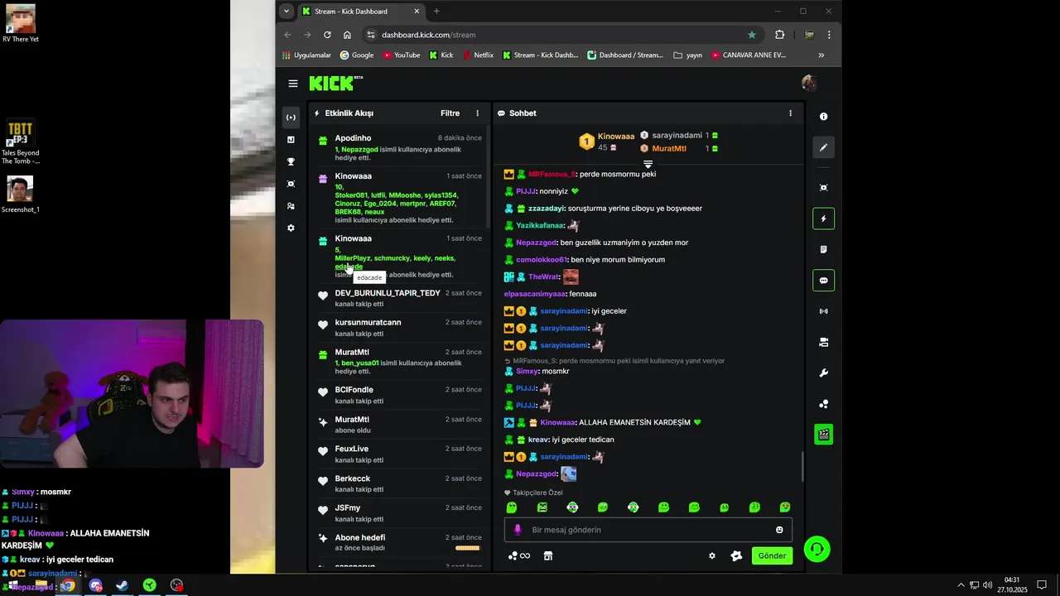Viewport: 1060px width, 596px height.
Task: Open chat settings gear below message box
Action: (711, 555)
